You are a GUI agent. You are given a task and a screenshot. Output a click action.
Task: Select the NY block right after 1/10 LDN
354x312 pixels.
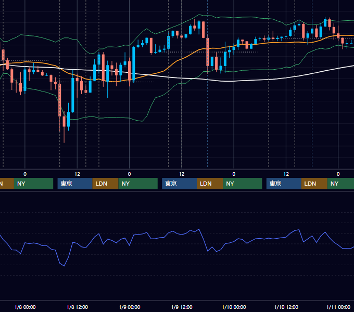tap(340, 184)
